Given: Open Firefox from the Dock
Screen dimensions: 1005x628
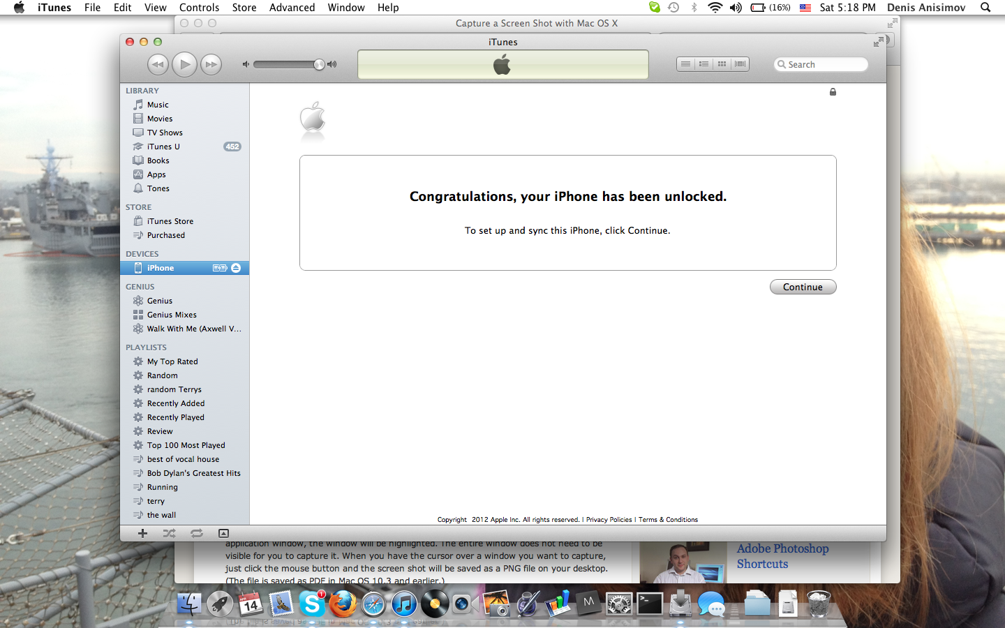Looking at the screenshot, I should [x=343, y=604].
